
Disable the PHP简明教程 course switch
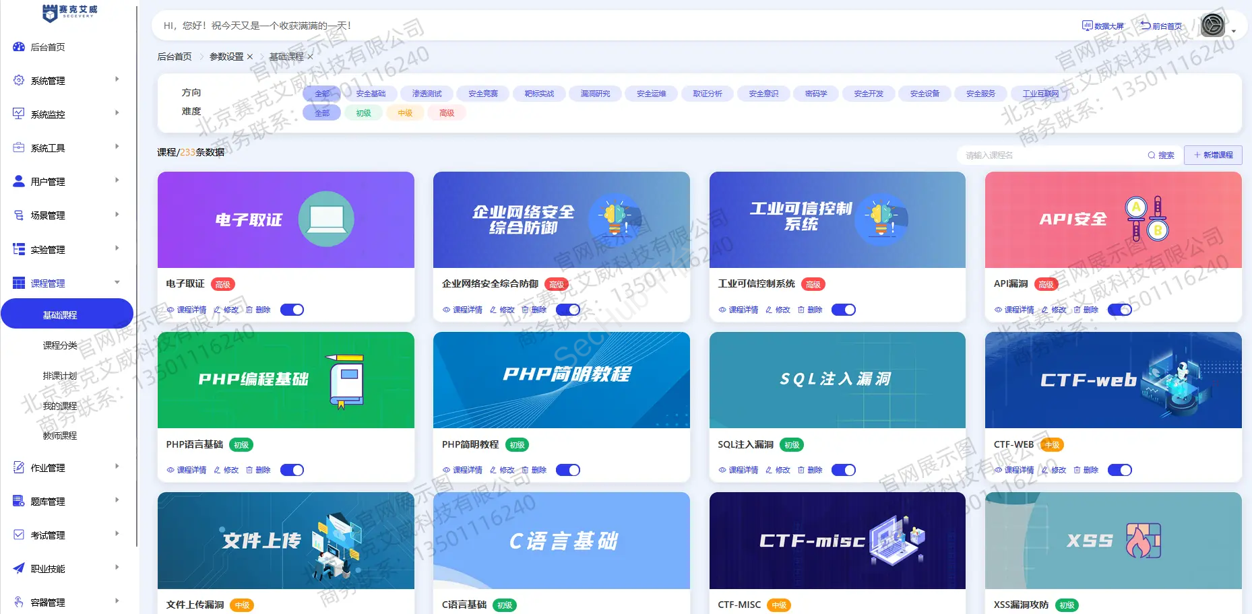[567, 470]
